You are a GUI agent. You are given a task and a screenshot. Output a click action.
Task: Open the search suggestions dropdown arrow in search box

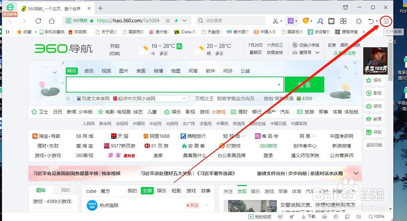(x=279, y=85)
